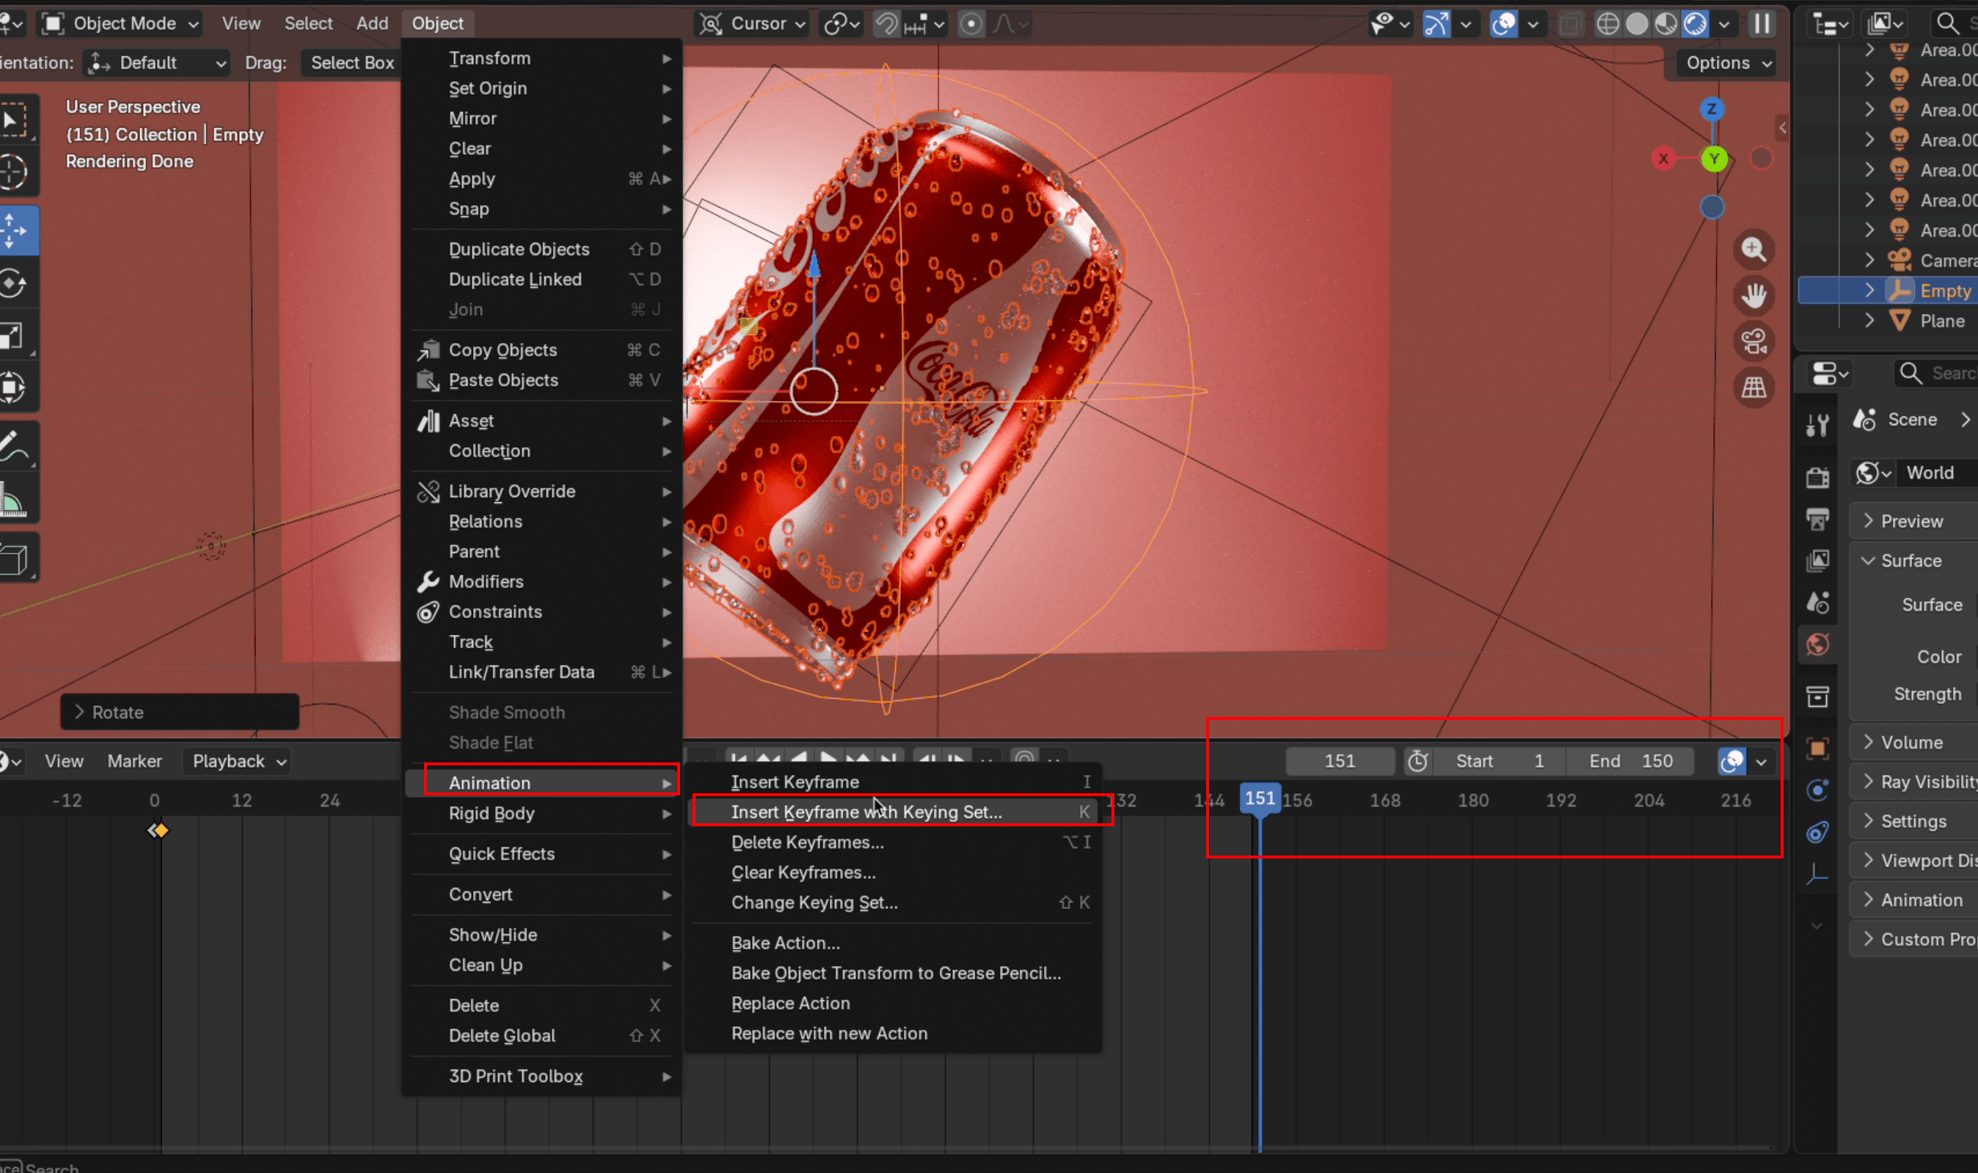Open the Cursor pivot point dropdown
Viewport: 1978px width, 1173px height.
(x=751, y=23)
